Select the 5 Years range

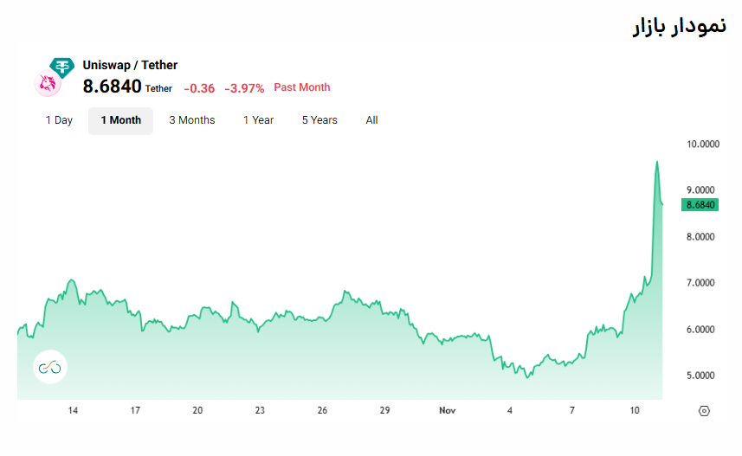319,120
